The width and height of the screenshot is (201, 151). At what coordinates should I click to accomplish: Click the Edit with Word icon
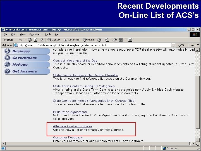[121, 40]
